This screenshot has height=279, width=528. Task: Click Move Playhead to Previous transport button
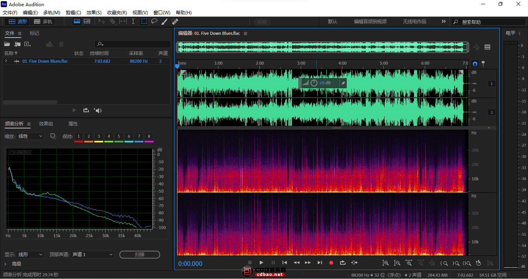tap(284, 263)
